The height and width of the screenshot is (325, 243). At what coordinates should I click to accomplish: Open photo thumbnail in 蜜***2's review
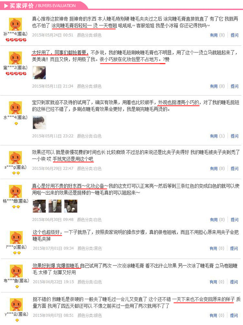(x=39, y=73)
